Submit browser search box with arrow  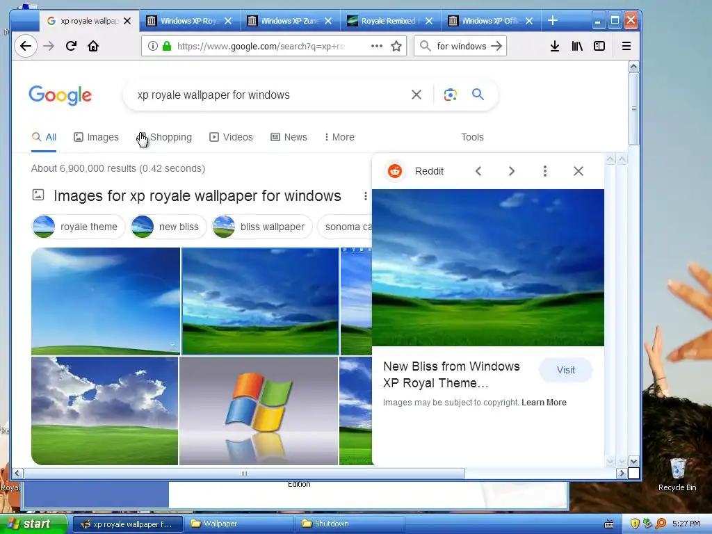496,46
